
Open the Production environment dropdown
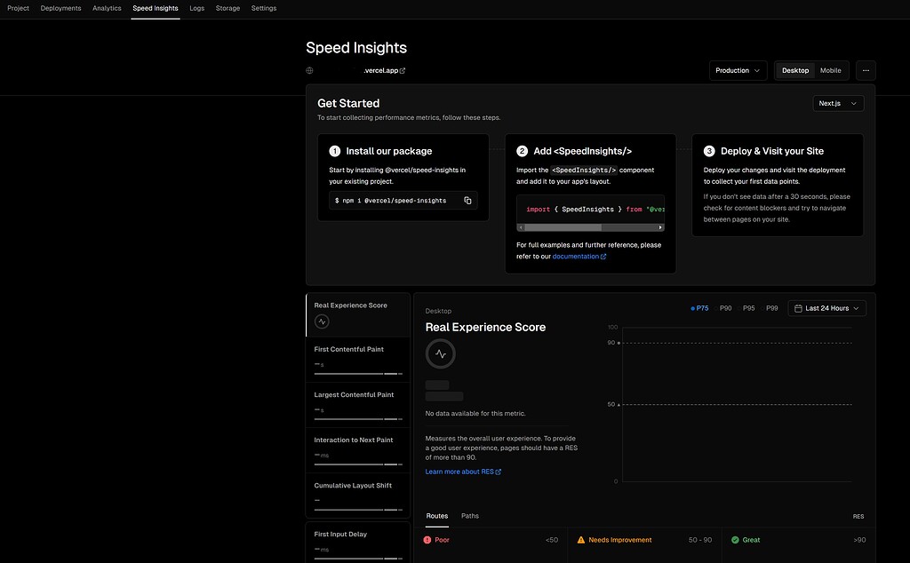pos(737,69)
